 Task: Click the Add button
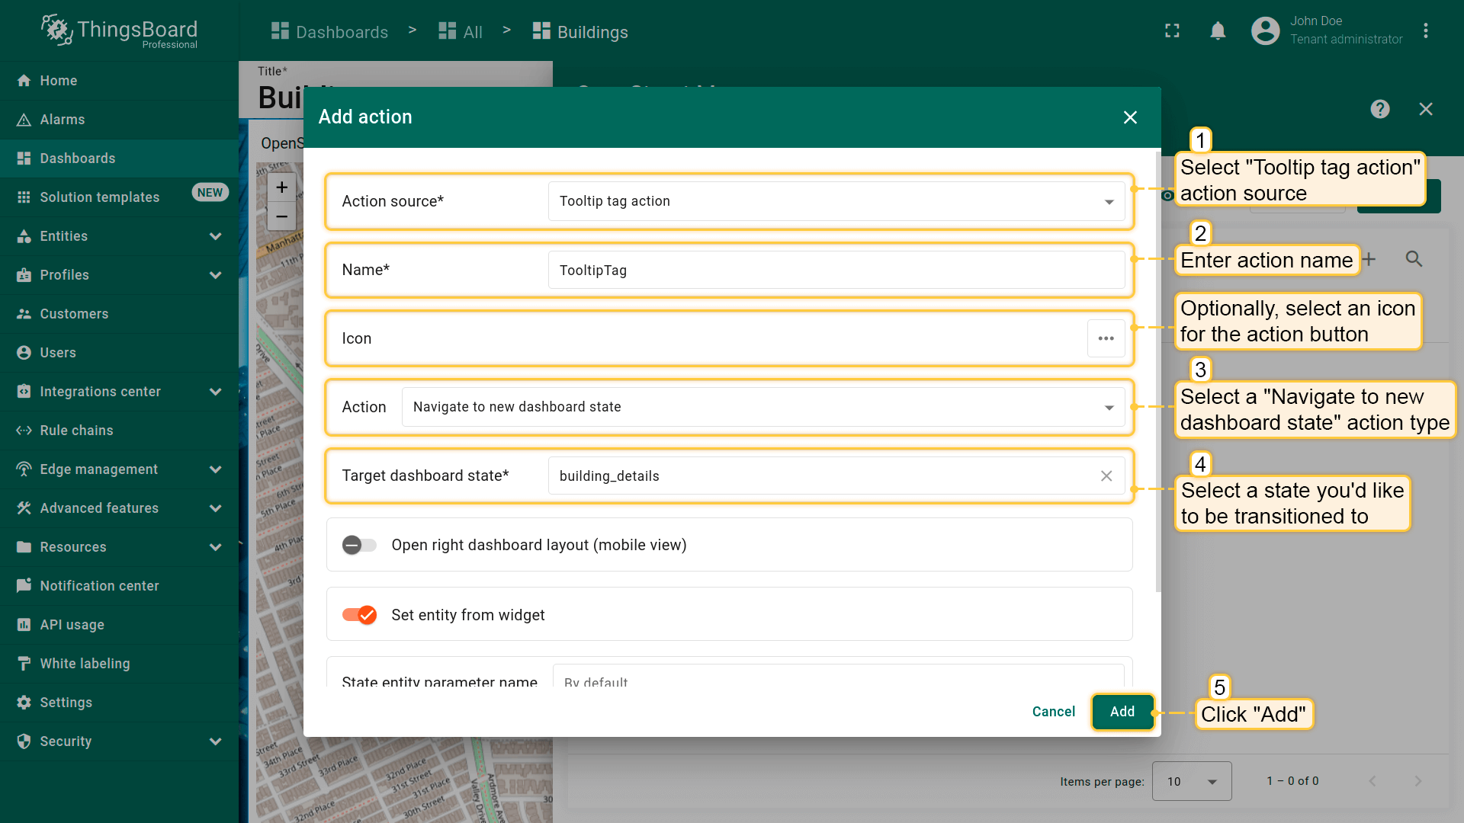1122,712
